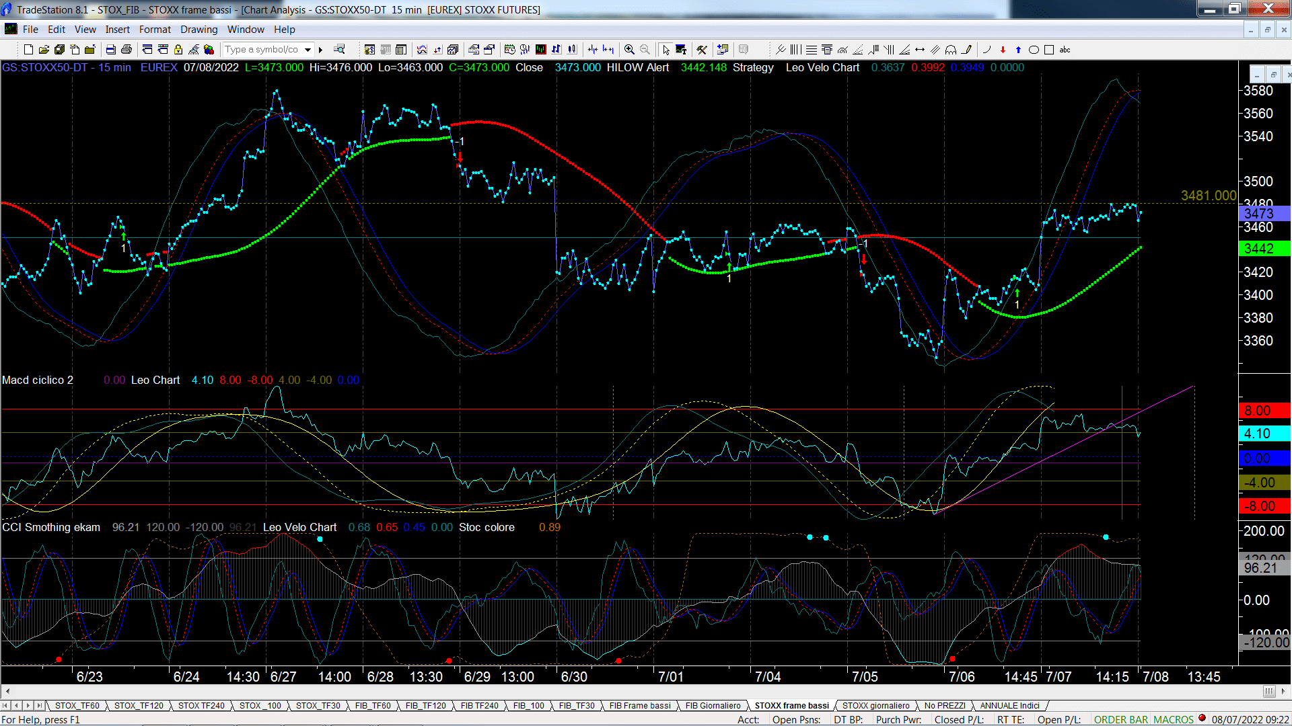Screen dimensions: 1292x726
Task: Click the Print icon in toolbar
Action: [x=126, y=50]
